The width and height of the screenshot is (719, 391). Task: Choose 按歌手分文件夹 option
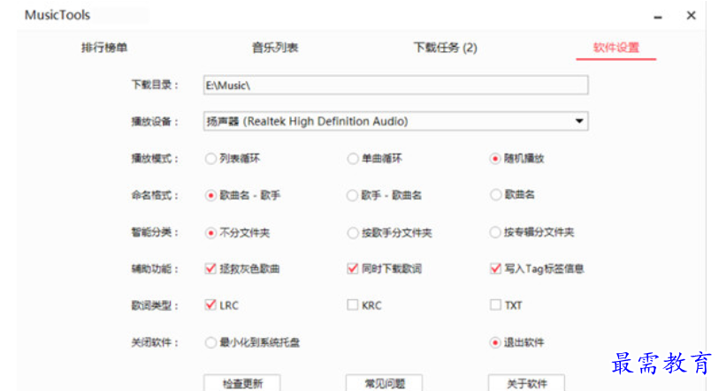[x=352, y=233]
